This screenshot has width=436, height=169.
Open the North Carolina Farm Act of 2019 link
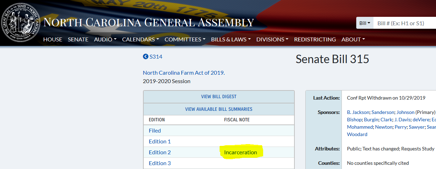pyautogui.click(x=184, y=73)
